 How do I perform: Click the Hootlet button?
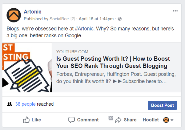pyautogui.click(x=151, y=120)
